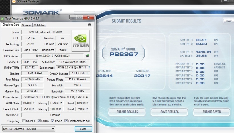Click the HELP button in 3DMark
234x133 pixels.
click(229, 21)
